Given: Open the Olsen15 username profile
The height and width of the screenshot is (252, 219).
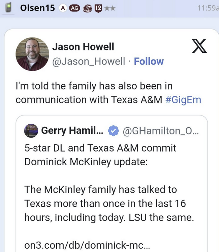Looking at the screenshot, I should (37, 8).
